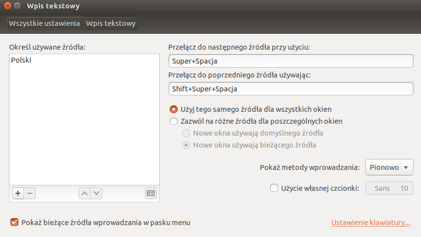Click the Shift+Super+Spacja shortcut field
The height and width of the screenshot is (237, 421).
(x=291, y=89)
